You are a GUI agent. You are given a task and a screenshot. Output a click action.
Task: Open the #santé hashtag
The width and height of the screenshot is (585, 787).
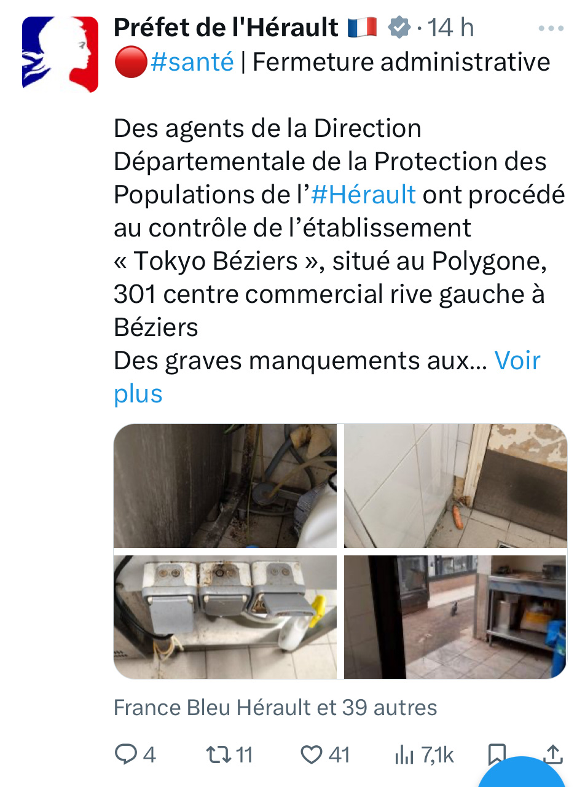192,62
